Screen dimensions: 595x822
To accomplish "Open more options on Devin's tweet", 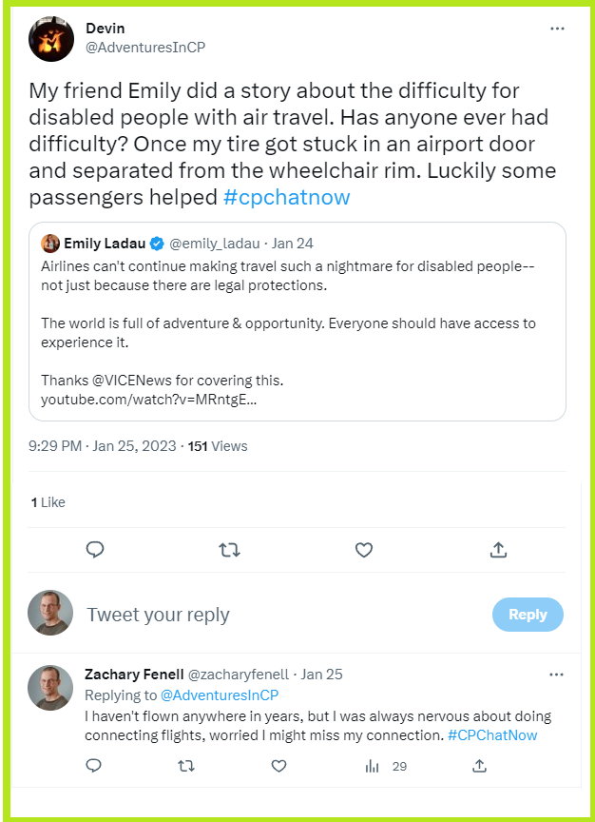I will point(556,29).
